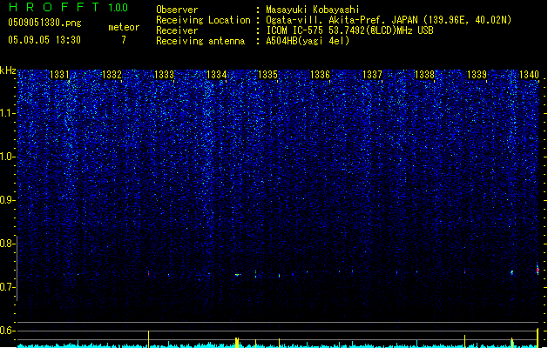548x348 pixels.
Task: Click the echo just before the 1340 mark
Action: 511,272
